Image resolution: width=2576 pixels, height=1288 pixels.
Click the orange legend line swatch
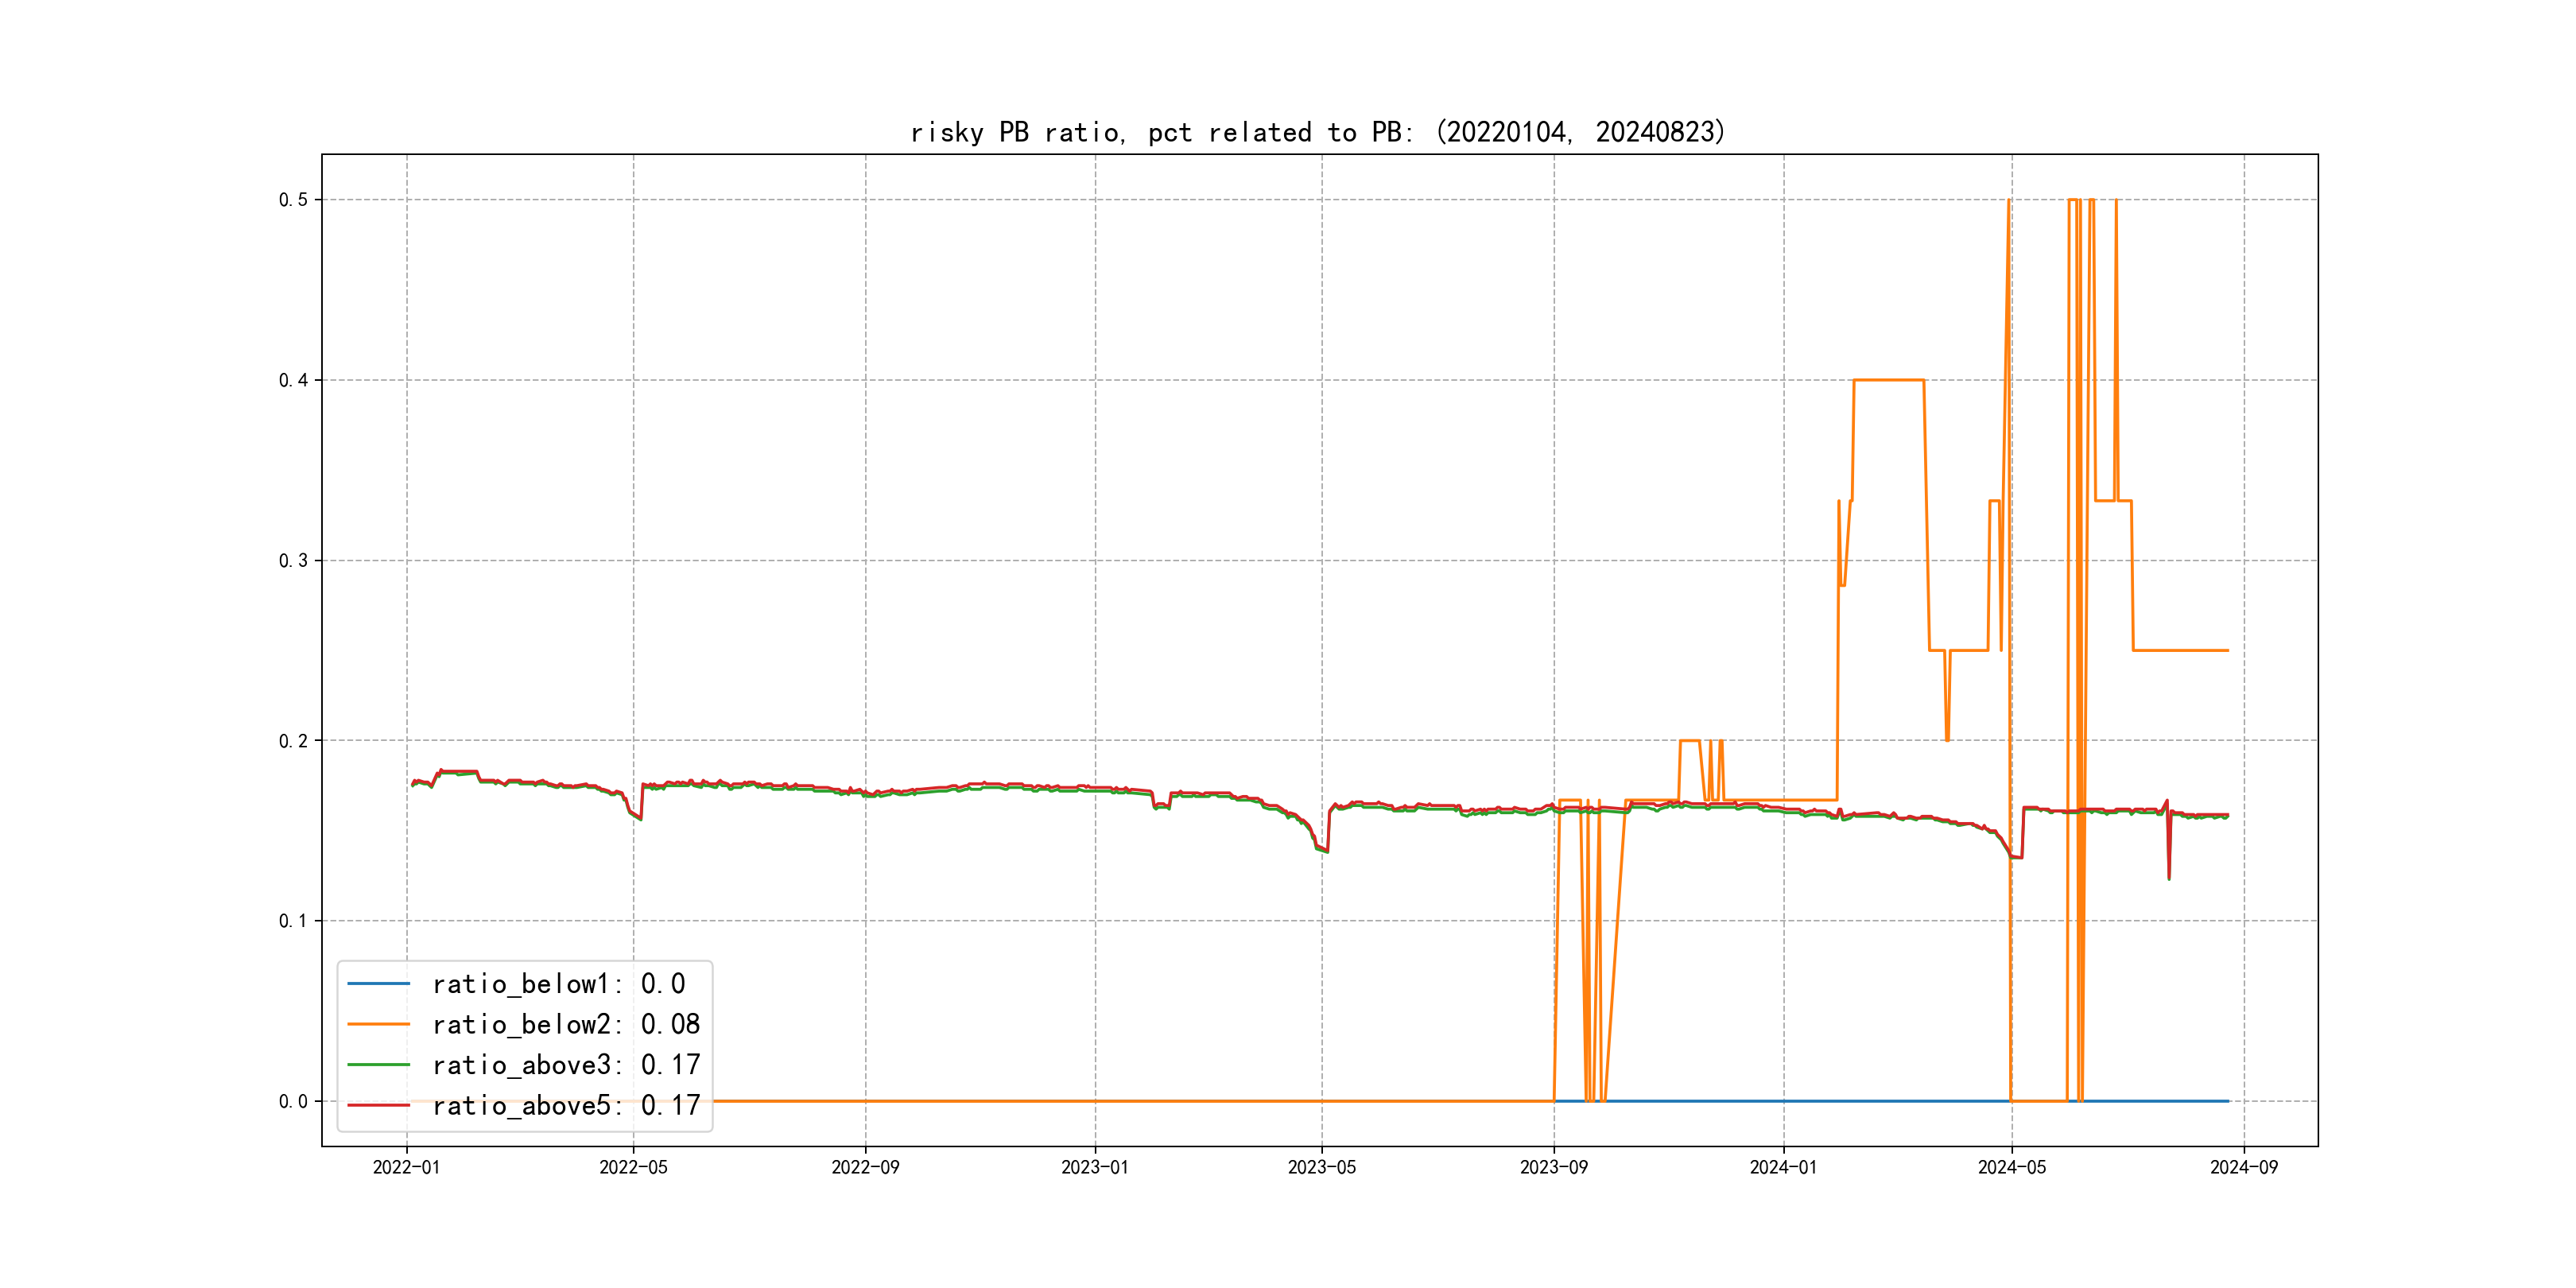(378, 1024)
